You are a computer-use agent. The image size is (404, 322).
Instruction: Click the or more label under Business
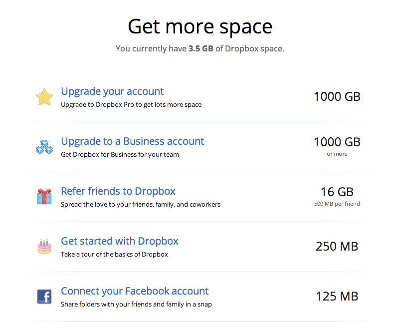pyautogui.click(x=337, y=154)
